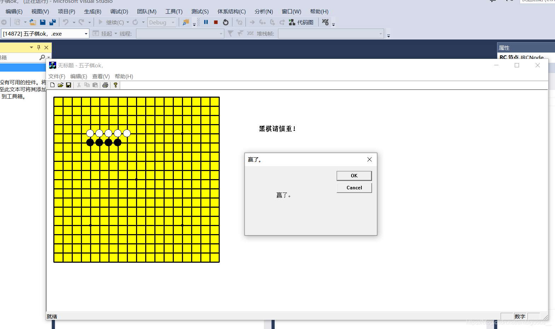Open 查看(V) menu in the 五子棋 window

101,77
